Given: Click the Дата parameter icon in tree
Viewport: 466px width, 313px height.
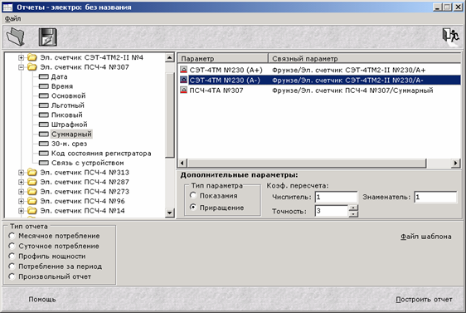Looking at the screenshot, I should (44, 76).
